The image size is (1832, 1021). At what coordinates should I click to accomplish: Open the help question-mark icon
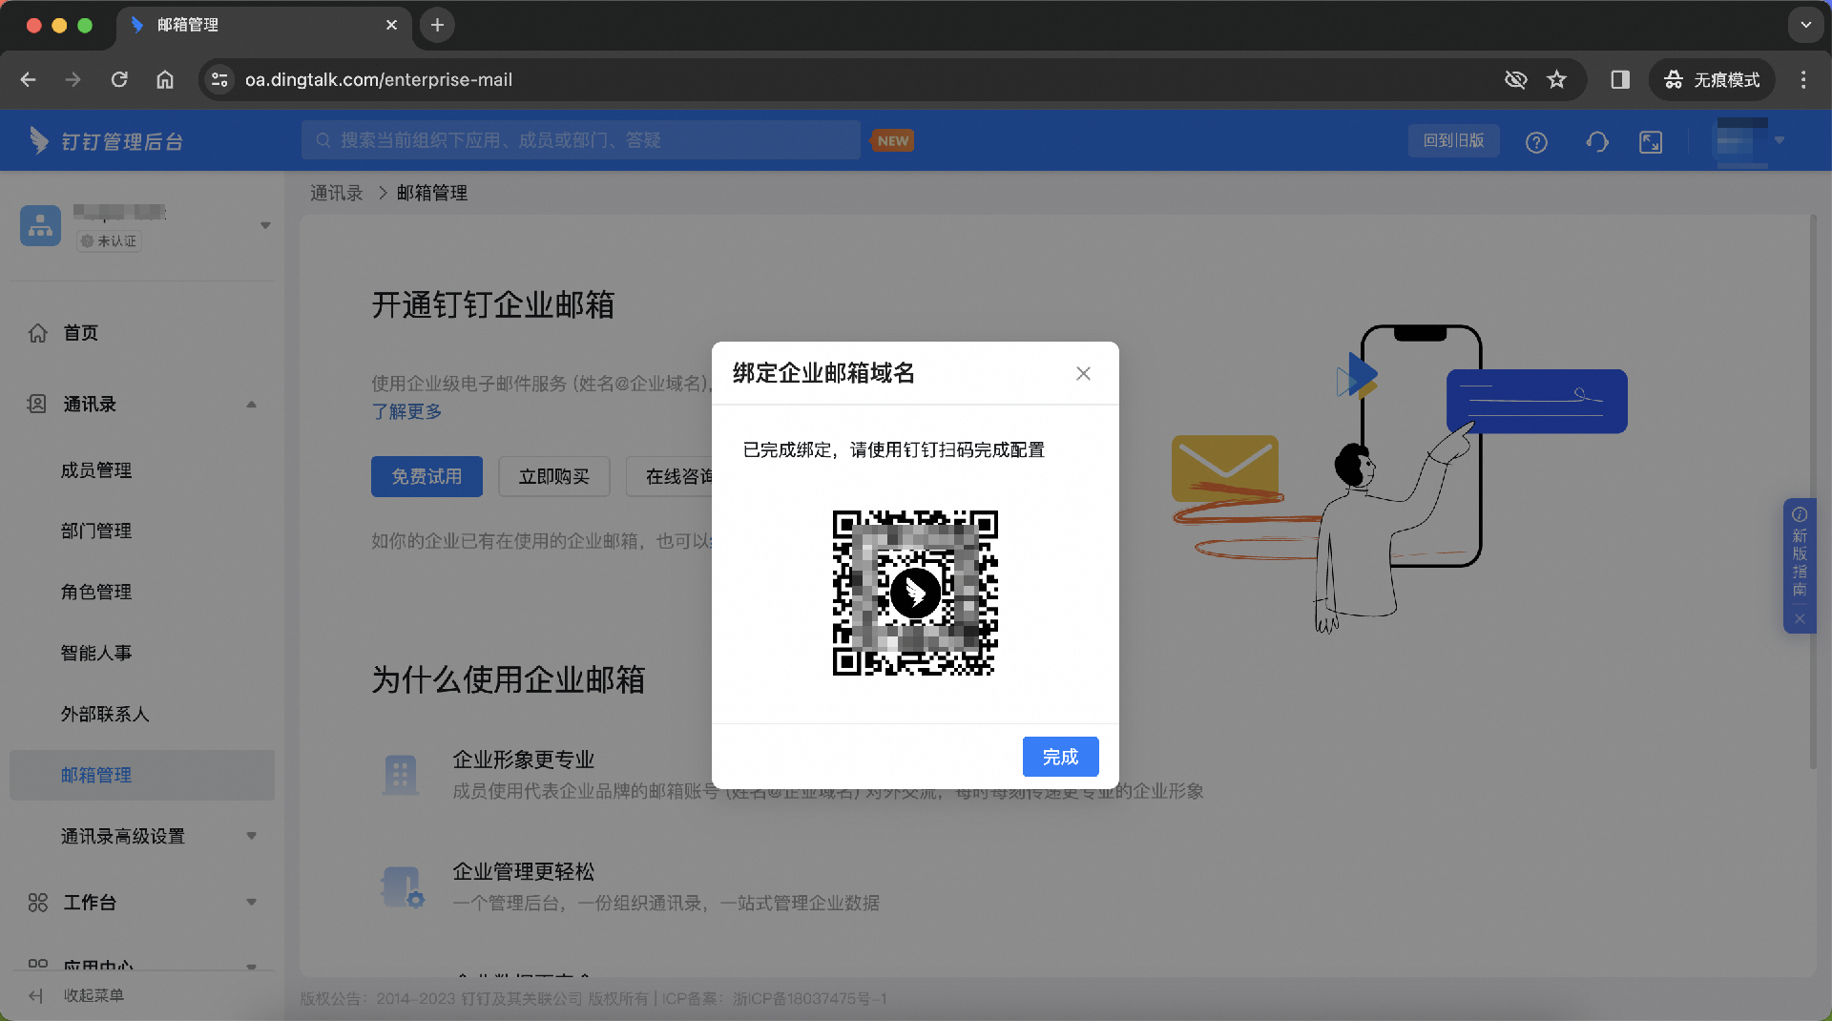click(x=1536, y=142)
